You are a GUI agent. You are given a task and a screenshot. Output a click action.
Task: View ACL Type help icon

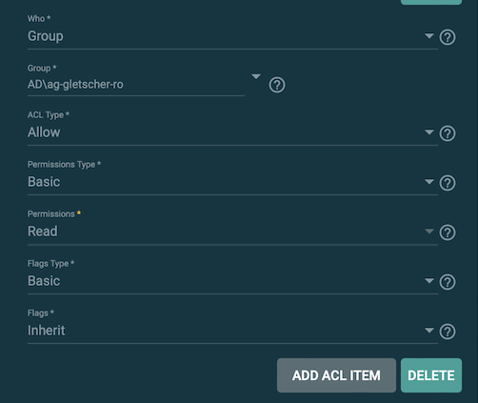click(x=448, y=133)
